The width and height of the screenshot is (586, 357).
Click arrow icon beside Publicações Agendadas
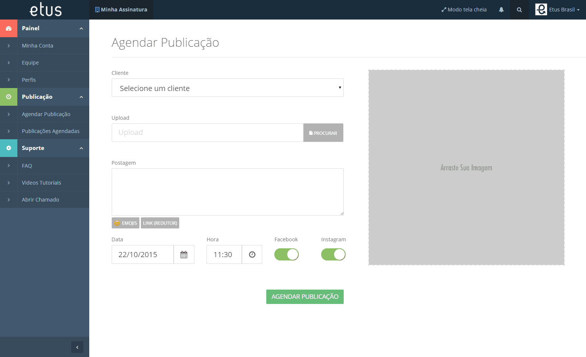pyautogui.click(x=8, y=131)
